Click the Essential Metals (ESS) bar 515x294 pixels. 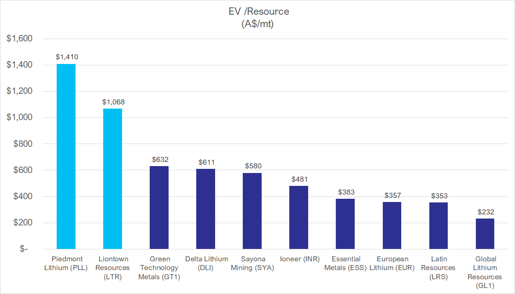(345, 224)
